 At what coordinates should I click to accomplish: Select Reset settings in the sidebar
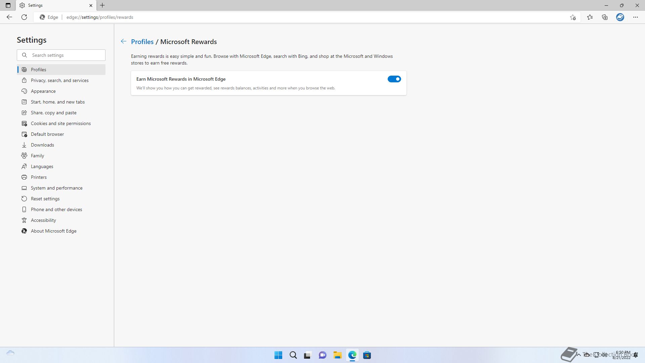(61, 199)
